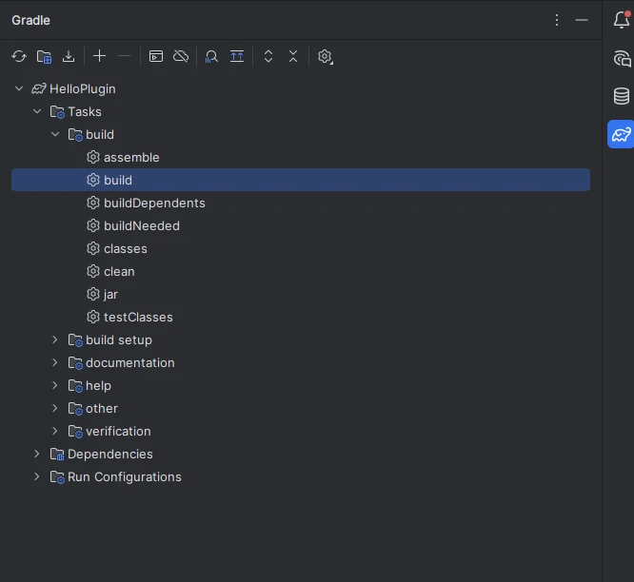Click the Expand All arrows in toolbar
634x582 pixels.
[x=268, y=57]
